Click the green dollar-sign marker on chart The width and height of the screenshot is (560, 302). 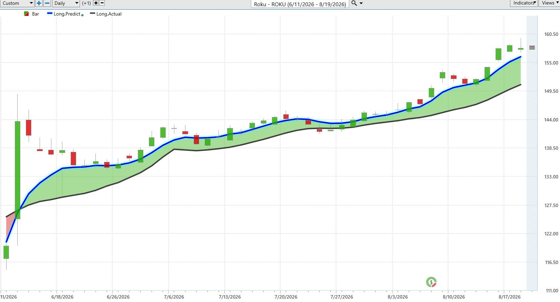click(x=431, y=282)
